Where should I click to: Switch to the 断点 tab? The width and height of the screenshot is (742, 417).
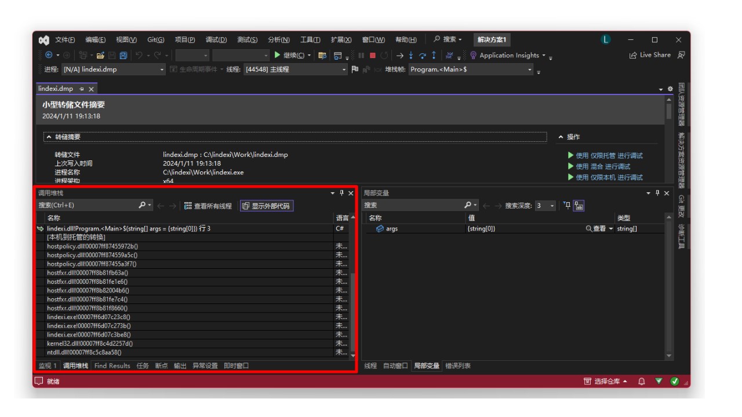(x=161, y=365)
